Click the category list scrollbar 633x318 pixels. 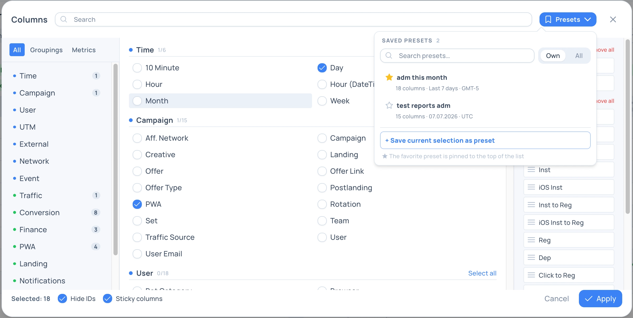click(x=115, y=159)
